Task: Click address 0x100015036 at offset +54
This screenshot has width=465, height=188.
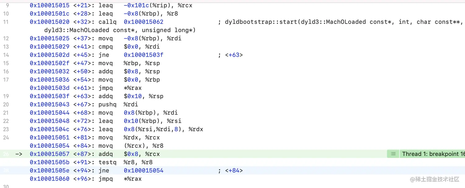Action: tap(50, 80)
